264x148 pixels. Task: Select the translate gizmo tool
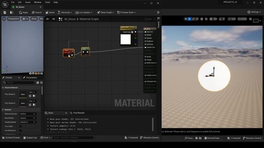[189, 19]
